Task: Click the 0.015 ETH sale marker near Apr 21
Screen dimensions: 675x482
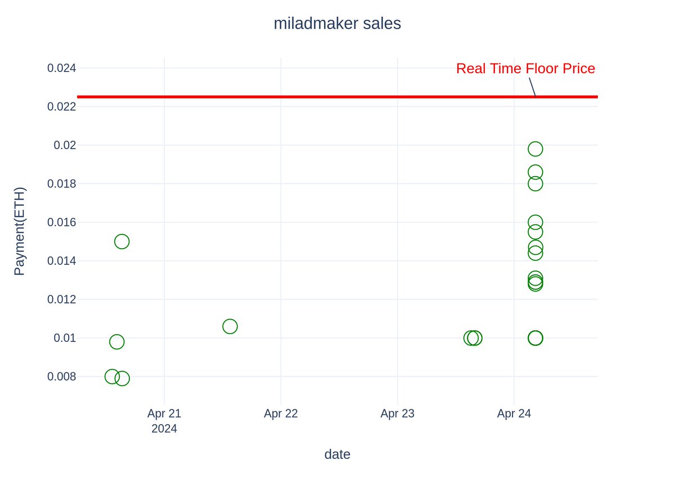Action: coord(122,241)
